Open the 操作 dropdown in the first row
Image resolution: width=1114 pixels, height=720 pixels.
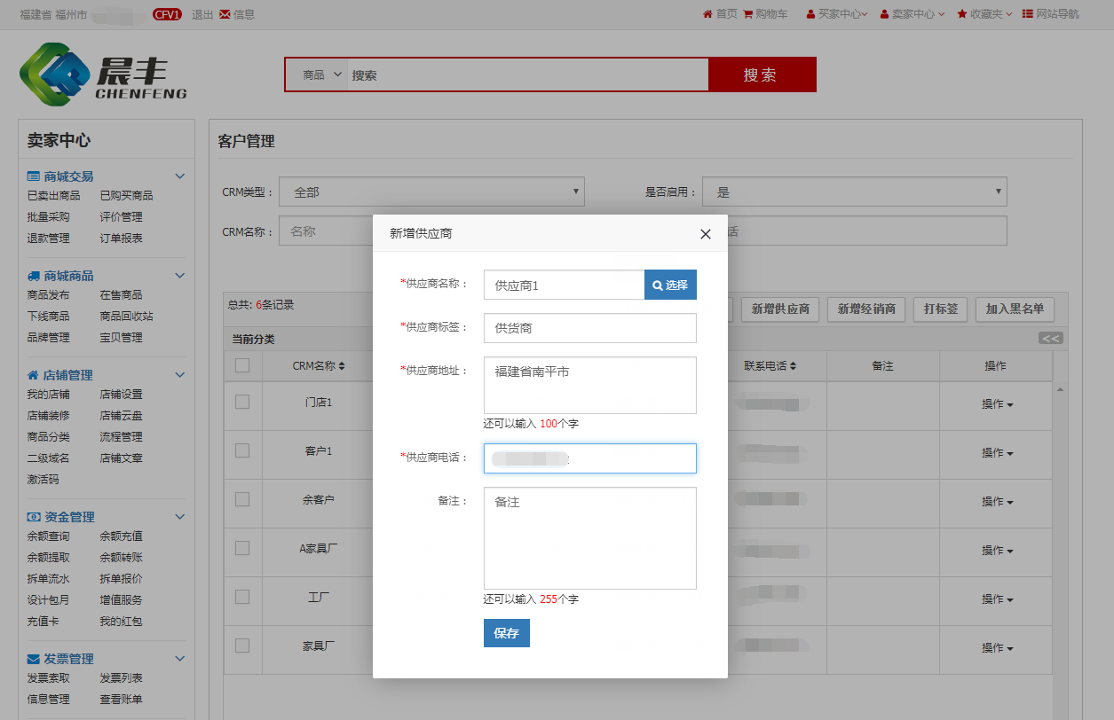click(x=997, y=404)
